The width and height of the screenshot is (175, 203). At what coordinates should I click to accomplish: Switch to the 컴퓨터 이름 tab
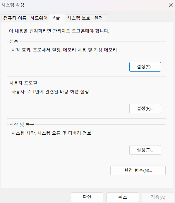[15, 18]
